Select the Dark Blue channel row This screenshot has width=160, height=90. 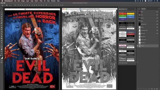[148, 36]
